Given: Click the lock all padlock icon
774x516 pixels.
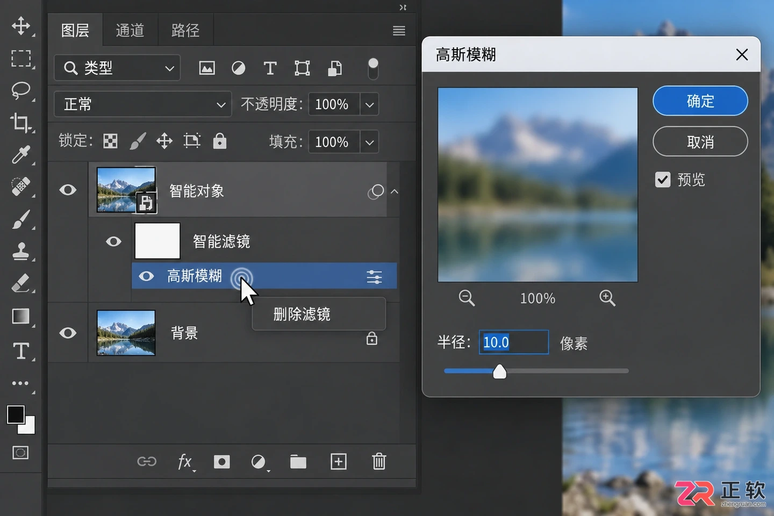Looking at the screenshot, I should (220, 141).
